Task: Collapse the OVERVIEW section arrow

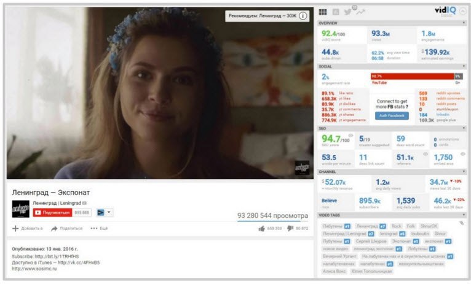Action: tap(464, 23)
